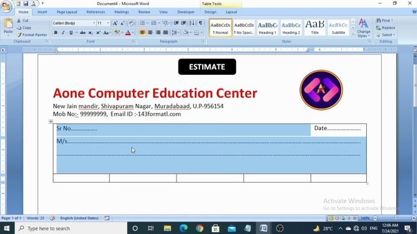Open the Paragraph dialog launcher
The height and width of the screenshot is (234, 417).
[x=203, y=42]
